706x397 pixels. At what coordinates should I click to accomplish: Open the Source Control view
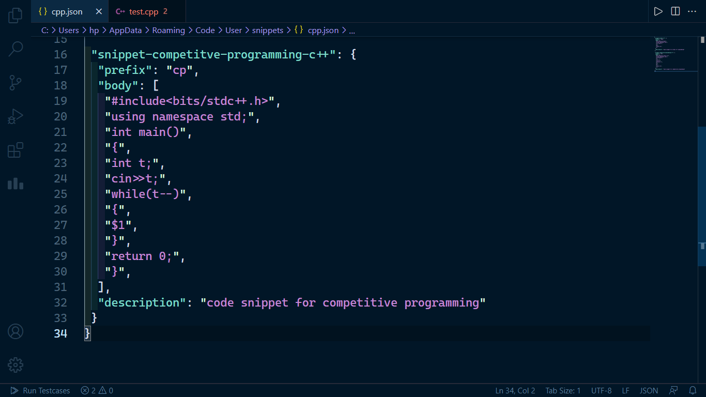[x=16, y=83]
